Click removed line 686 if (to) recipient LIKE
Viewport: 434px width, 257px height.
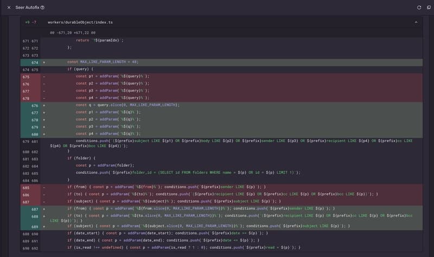[x=221, y=194]
